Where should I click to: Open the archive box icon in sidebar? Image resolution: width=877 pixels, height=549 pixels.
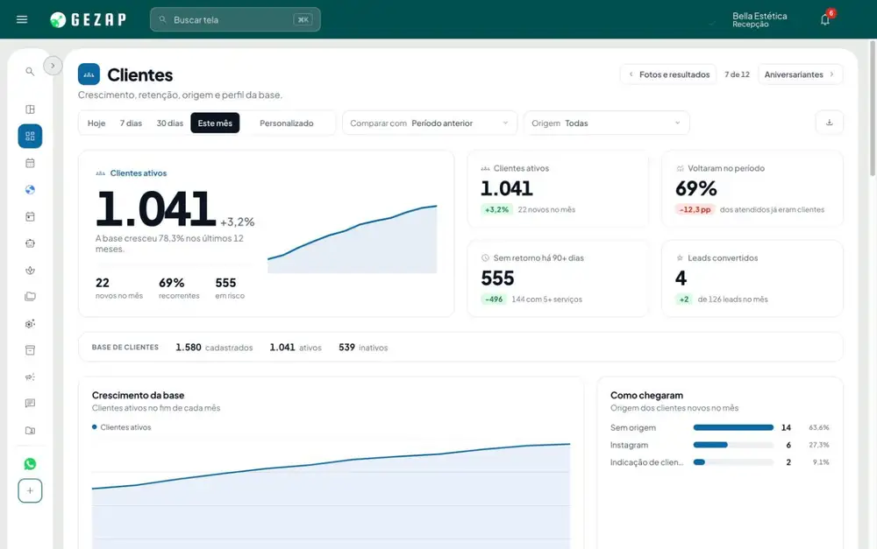[x=30, y=350]
